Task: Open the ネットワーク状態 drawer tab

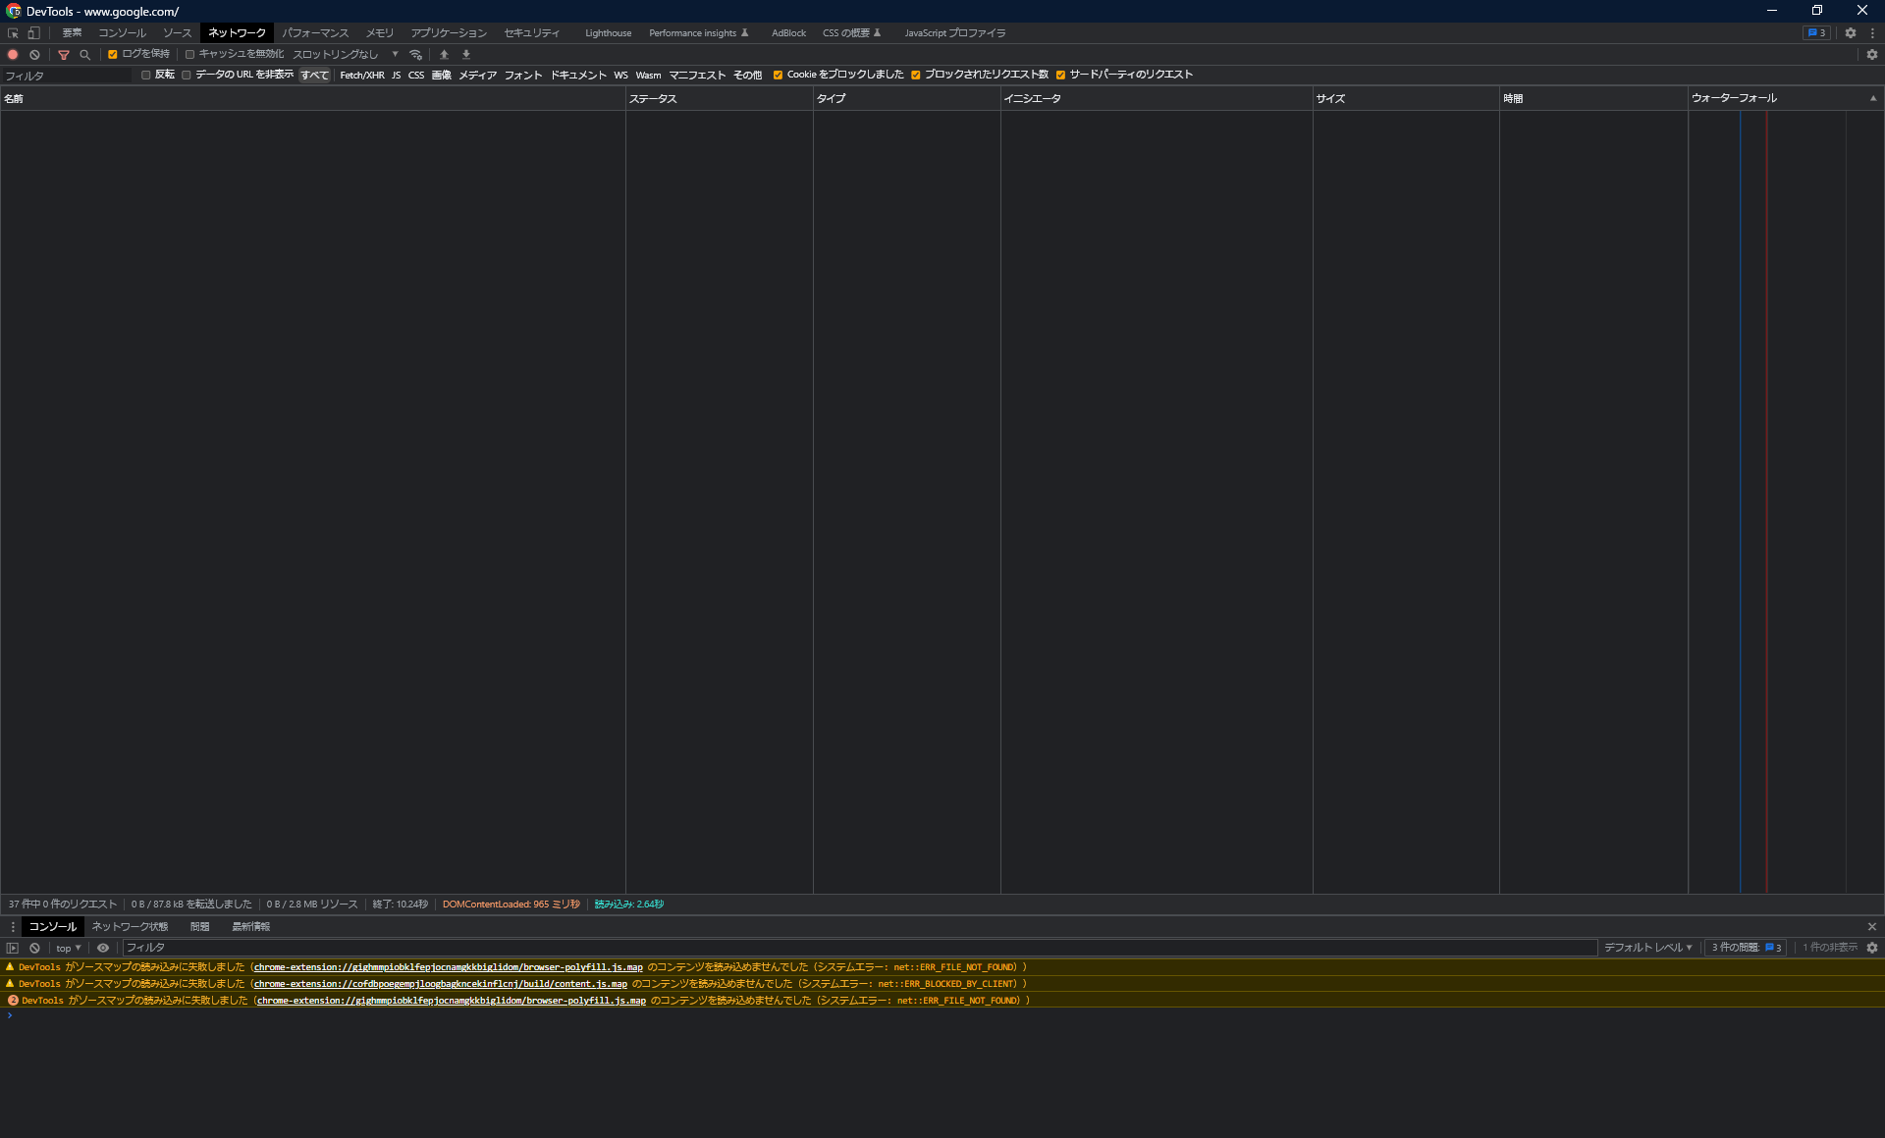Action: [130, 926]
